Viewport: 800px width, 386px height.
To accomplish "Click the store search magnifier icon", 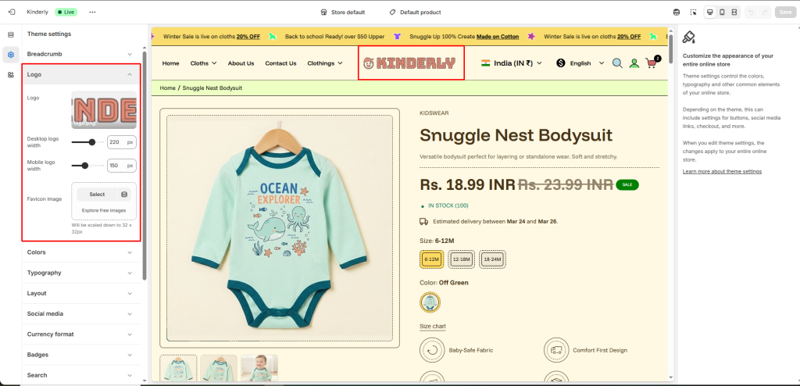I will point(617,63).
